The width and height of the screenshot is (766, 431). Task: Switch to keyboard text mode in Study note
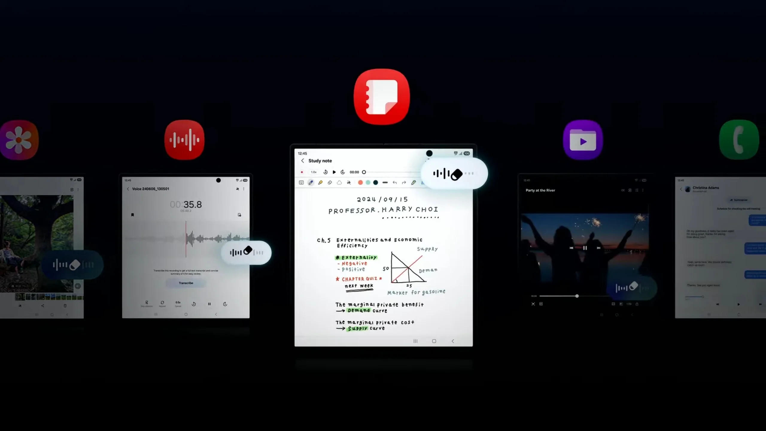301,183
